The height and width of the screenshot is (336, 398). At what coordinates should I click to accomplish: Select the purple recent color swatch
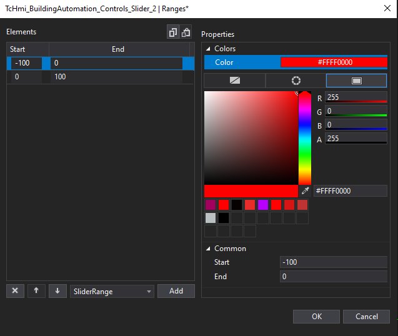pyautogui.click(x=263, y=205)
